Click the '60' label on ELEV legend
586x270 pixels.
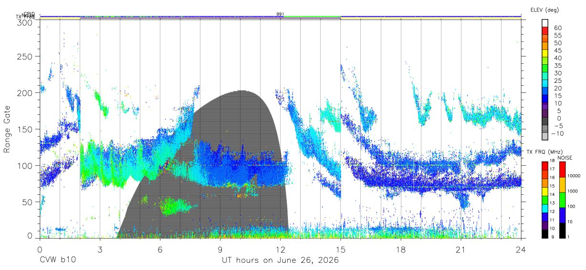point(557,28)
